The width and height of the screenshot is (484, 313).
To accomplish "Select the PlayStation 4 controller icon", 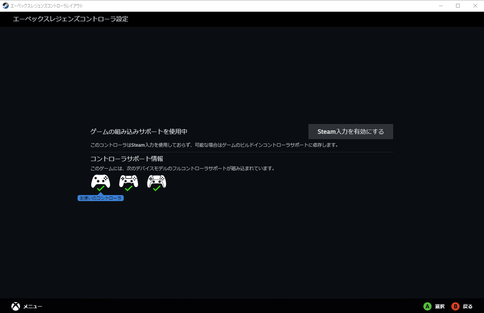I will pyautogui.click(x=129, y=182).
